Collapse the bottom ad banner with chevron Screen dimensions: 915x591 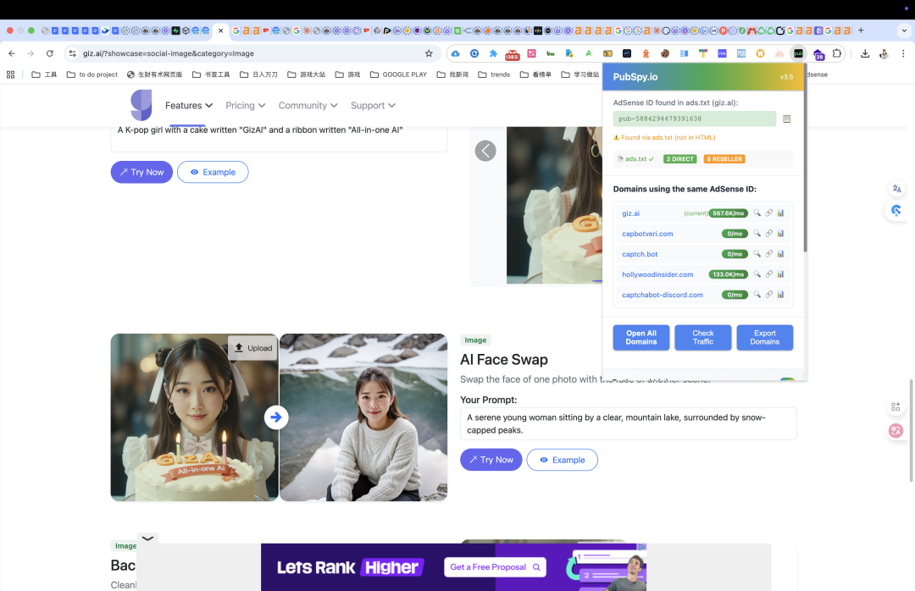[x=147, y=539]
